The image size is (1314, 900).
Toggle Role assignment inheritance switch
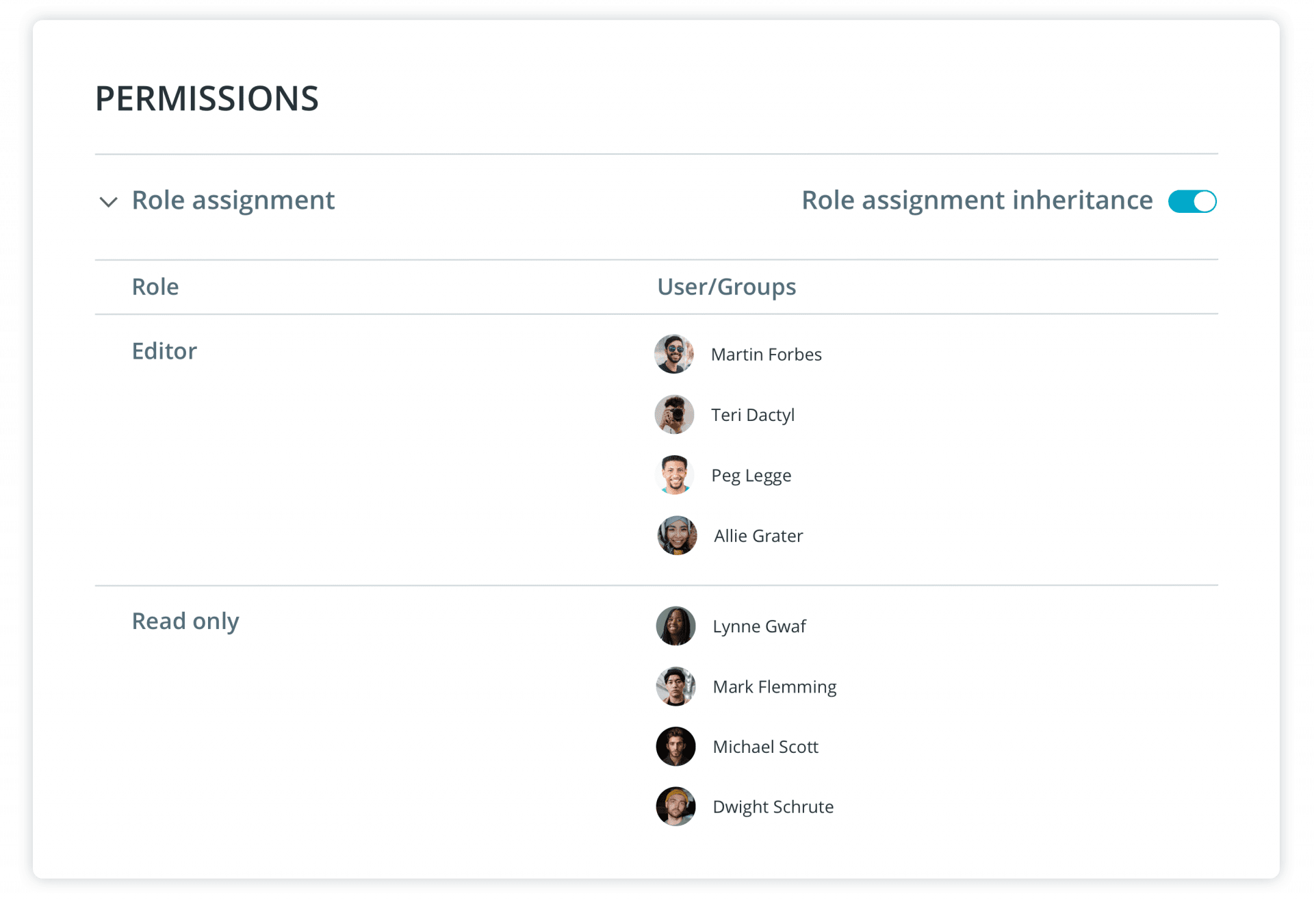(1191, 201)
